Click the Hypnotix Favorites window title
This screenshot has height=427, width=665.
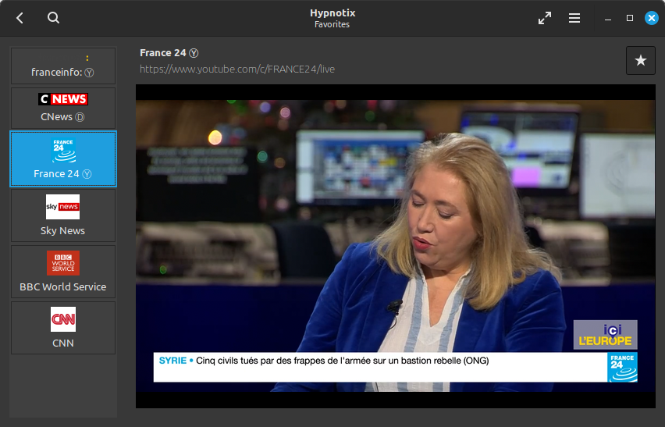(x=332, y=18)
